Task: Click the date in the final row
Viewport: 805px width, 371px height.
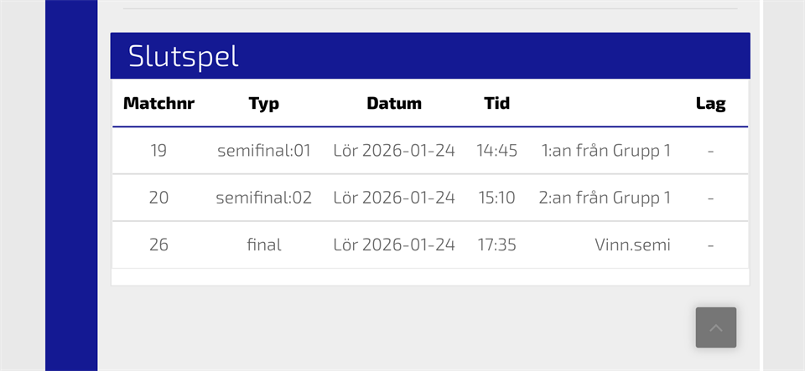Action: [394, 245]
